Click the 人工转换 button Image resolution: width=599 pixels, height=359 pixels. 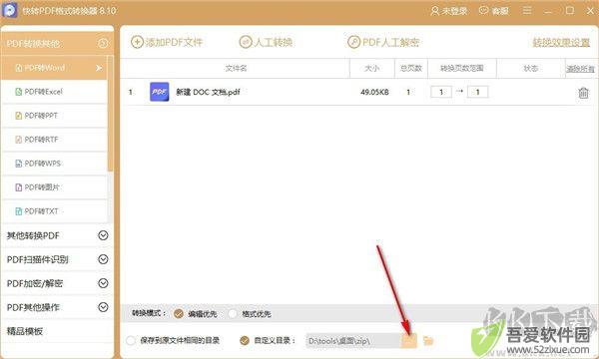click(x=266, y=42)
